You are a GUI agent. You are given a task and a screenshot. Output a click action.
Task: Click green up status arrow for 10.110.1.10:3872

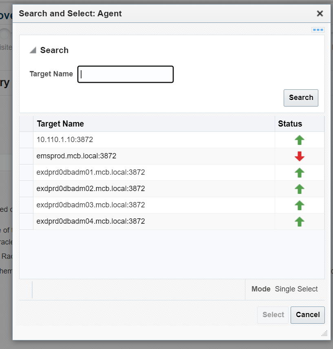click(x=300, y=140)
